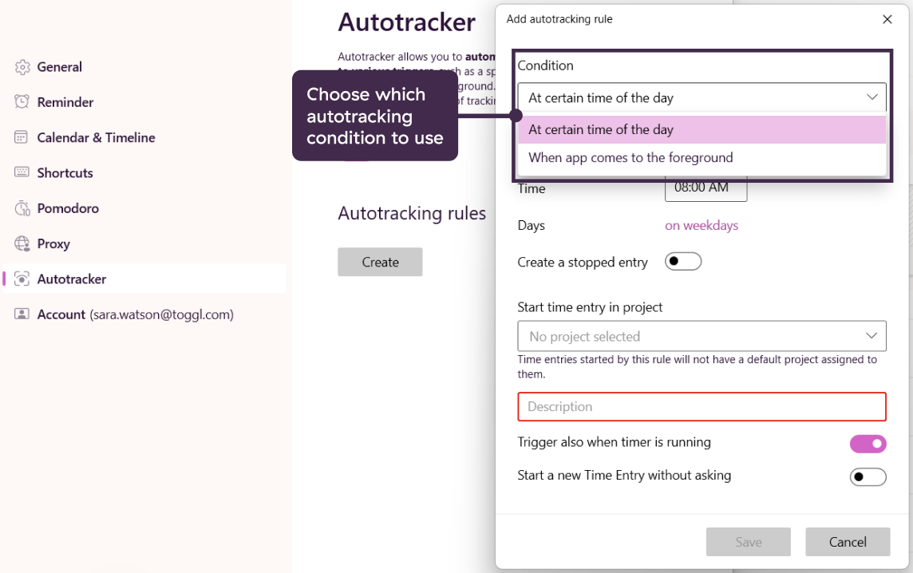Choose When app comes to the foreground

click(x=630, y=158)
